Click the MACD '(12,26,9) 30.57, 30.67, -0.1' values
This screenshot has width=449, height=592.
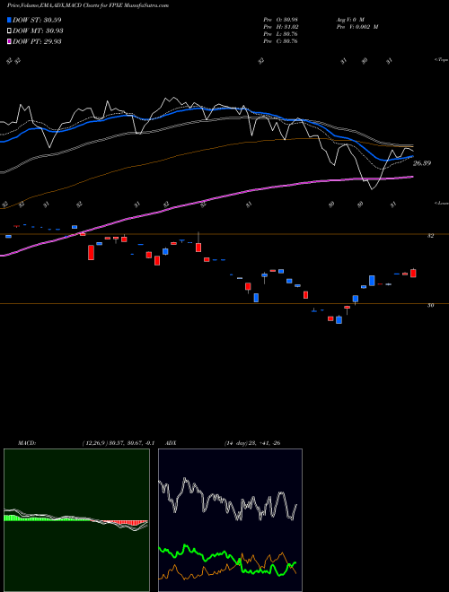click(119, 443)
